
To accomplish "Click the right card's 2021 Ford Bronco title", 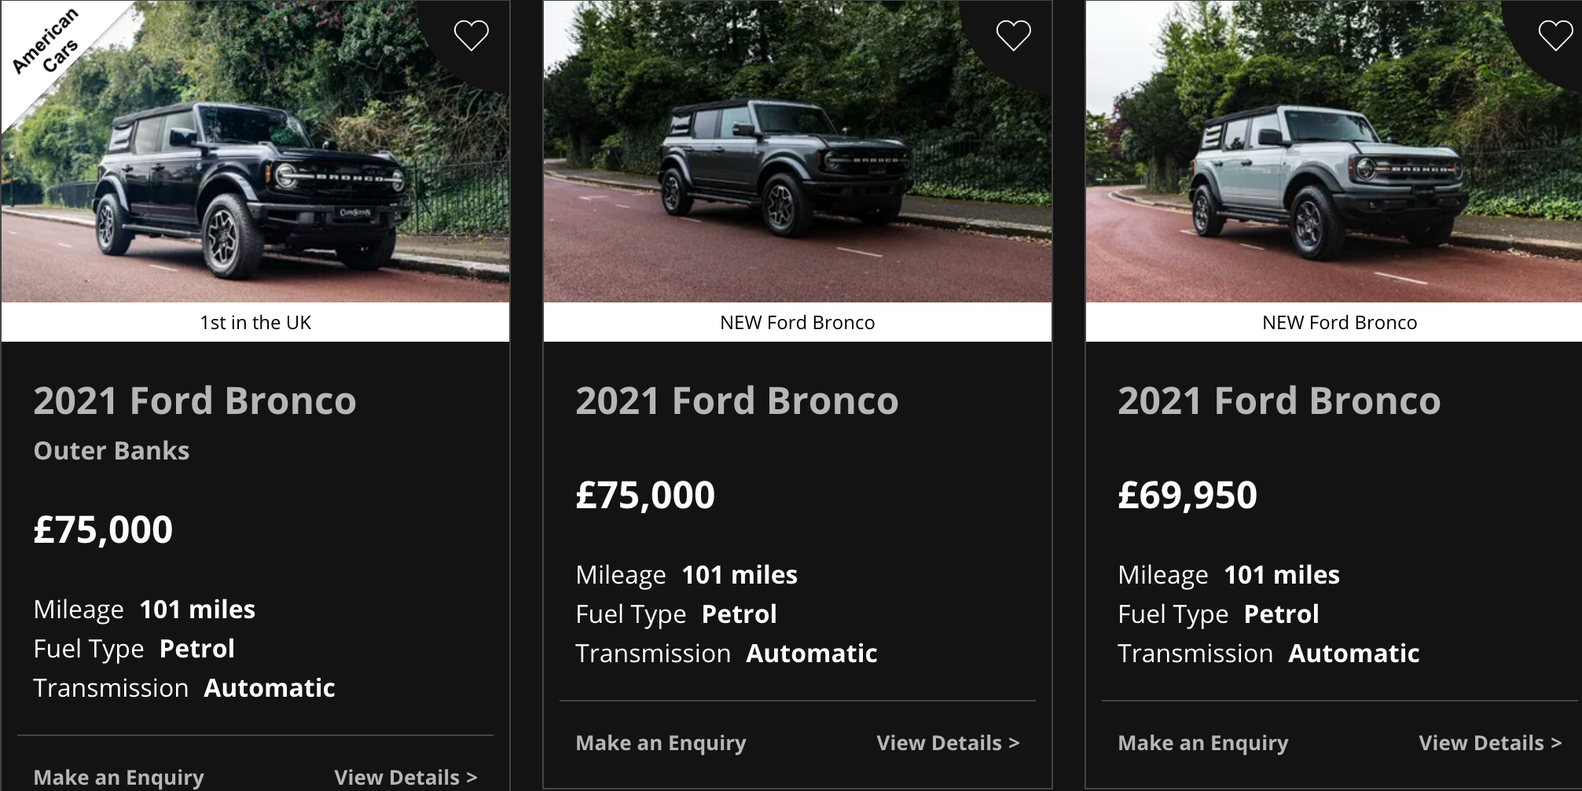I will click(1279, 401).
